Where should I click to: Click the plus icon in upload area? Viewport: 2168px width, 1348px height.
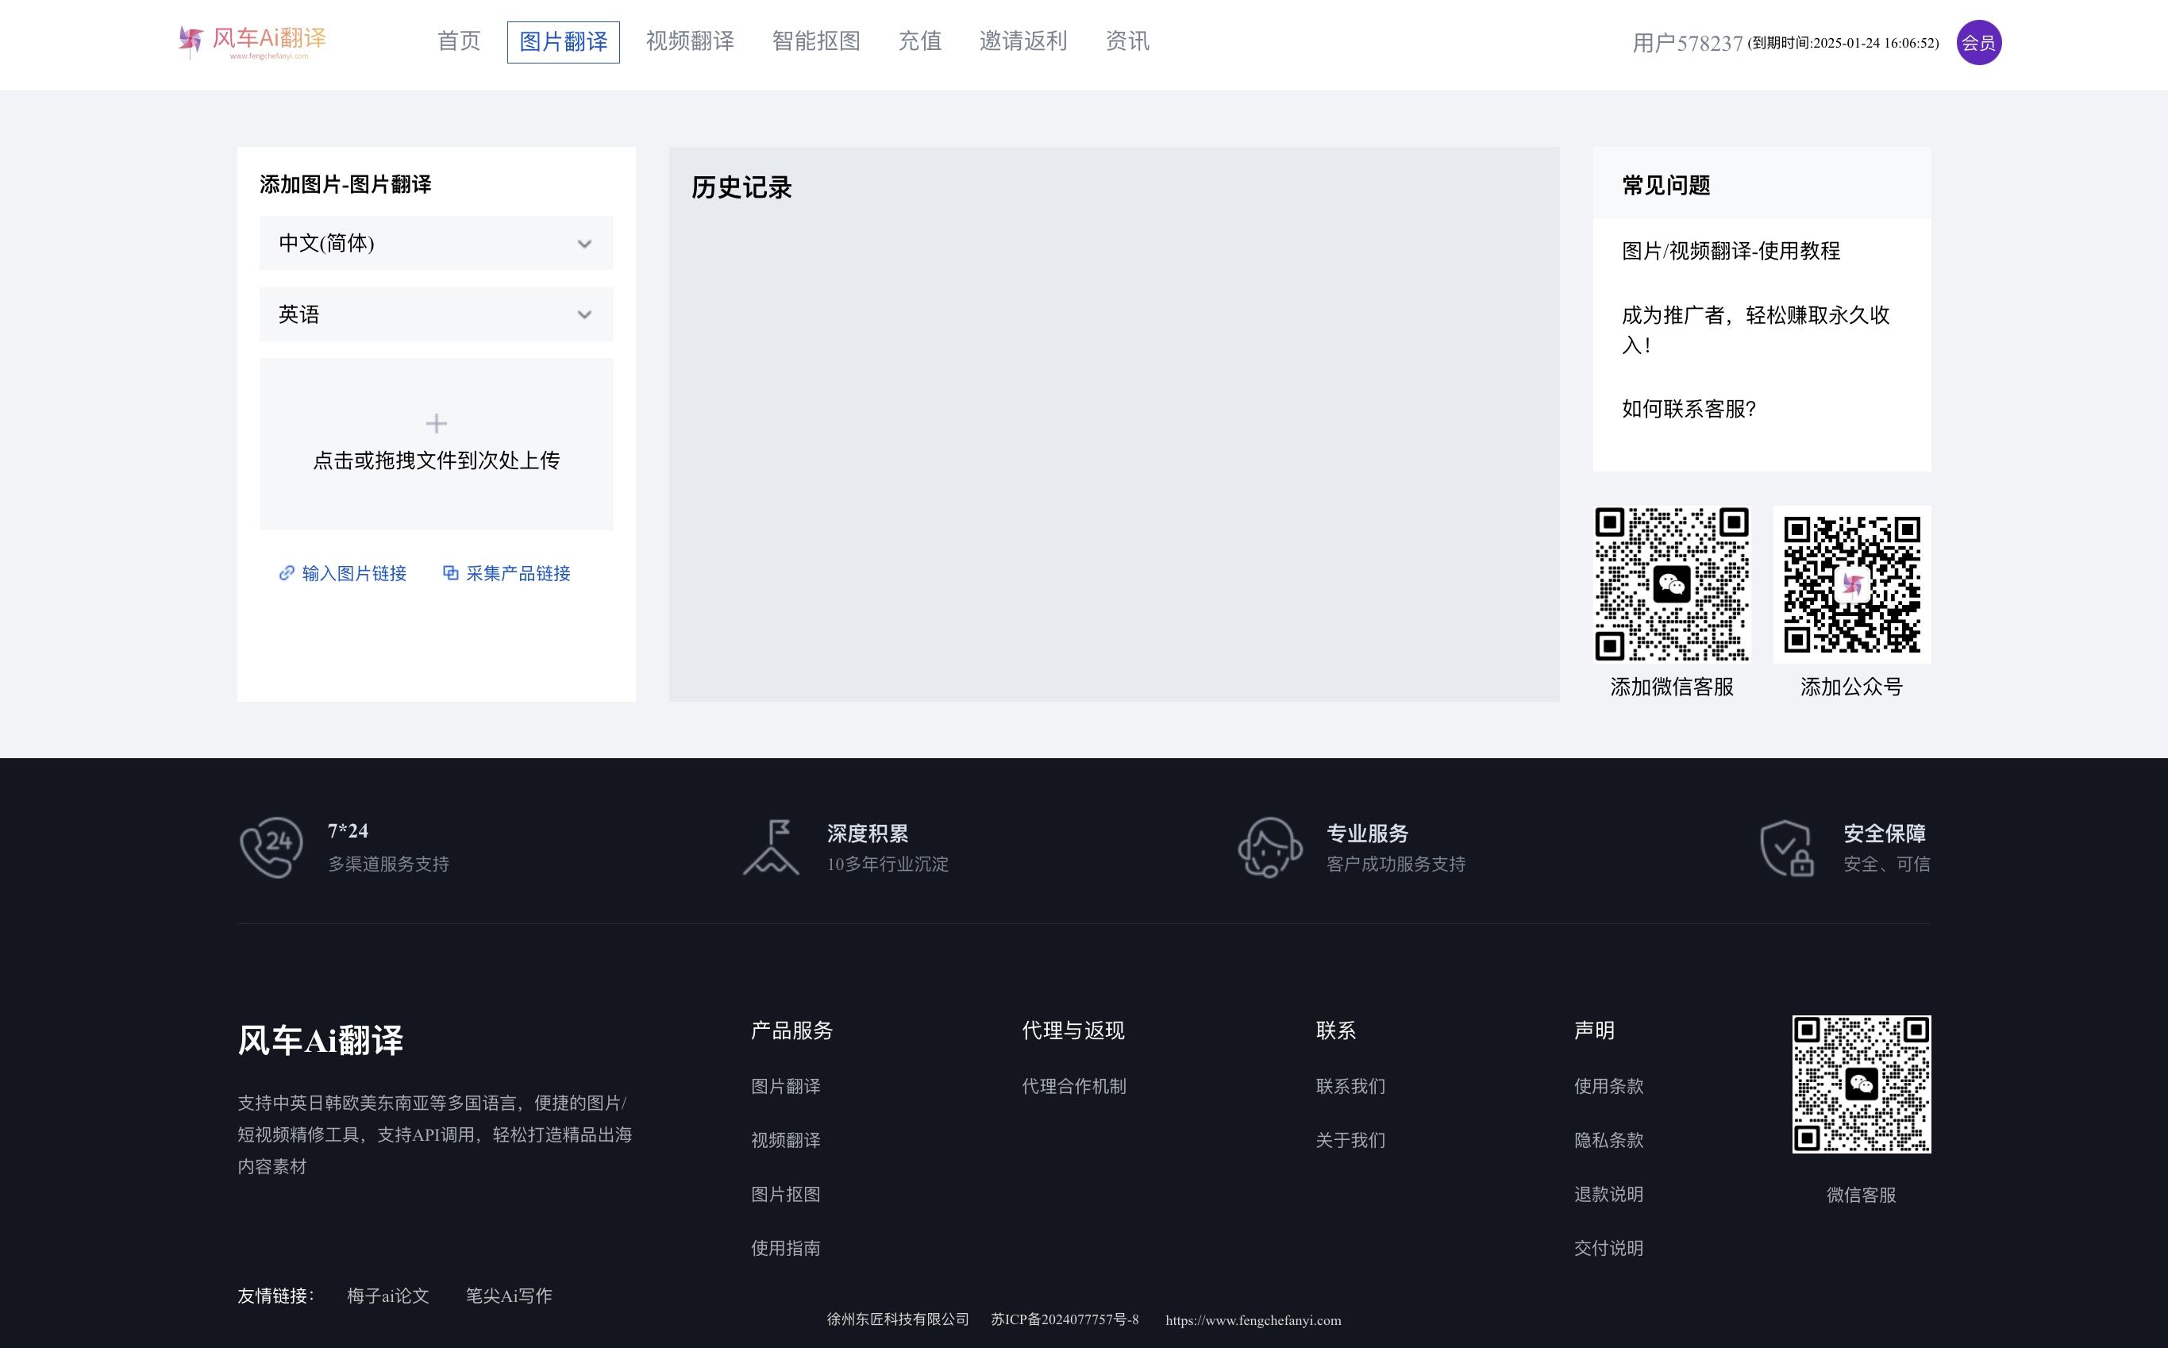click(436, 423)
